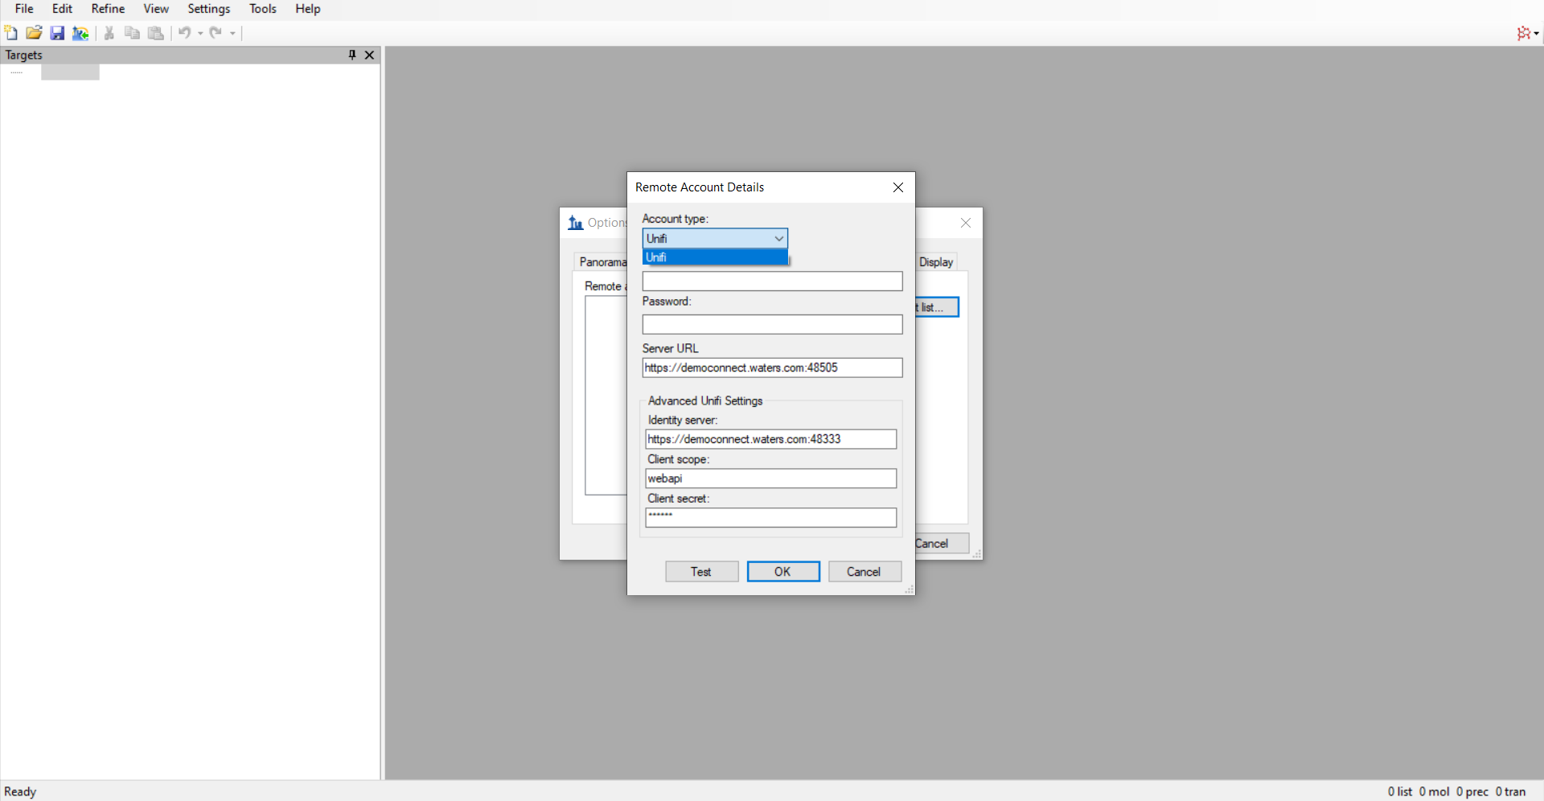Switch to the Display tab in Options

click(935, 262)
